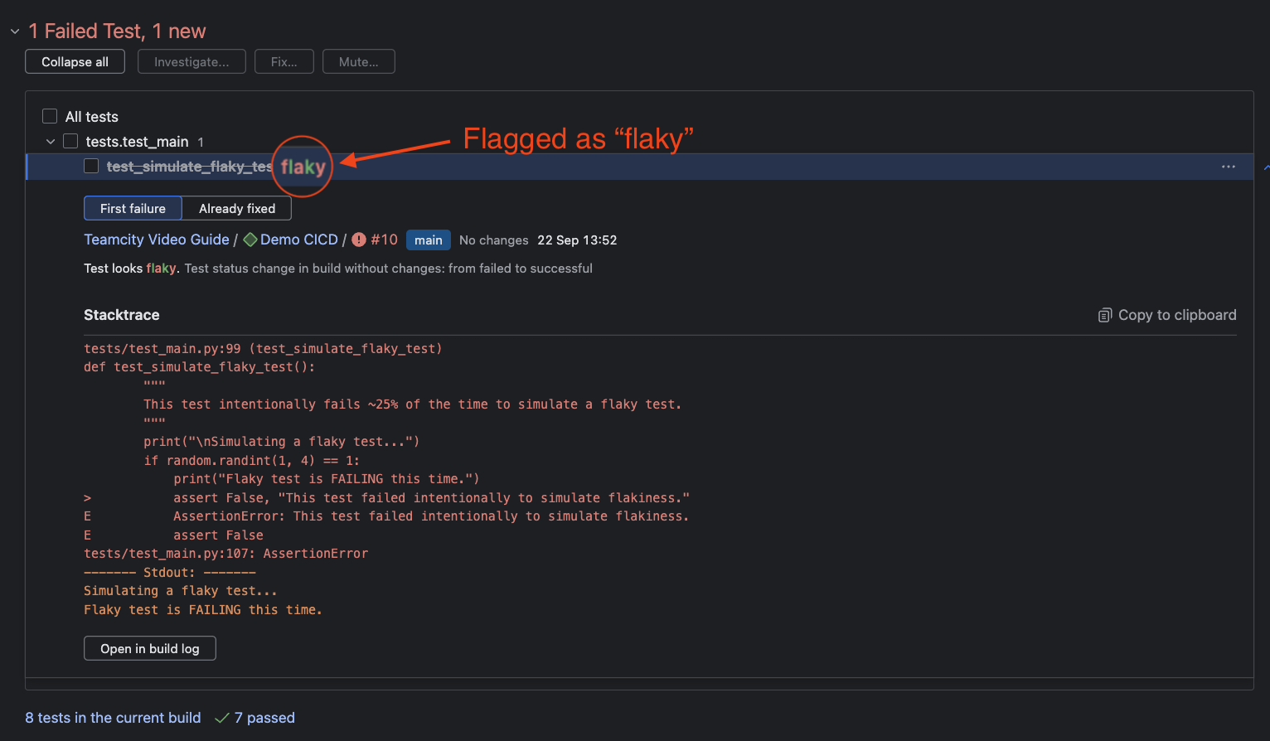1270x741 pixels.
Task: Click the red failed build status icon
Action: click(x=359, y=240)
